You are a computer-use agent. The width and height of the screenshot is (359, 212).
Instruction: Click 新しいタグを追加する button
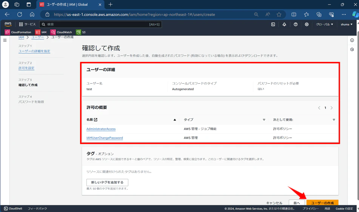pos(107,182)
